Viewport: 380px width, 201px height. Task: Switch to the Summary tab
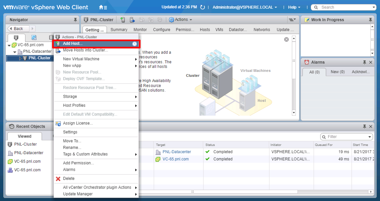coord(119,30)
